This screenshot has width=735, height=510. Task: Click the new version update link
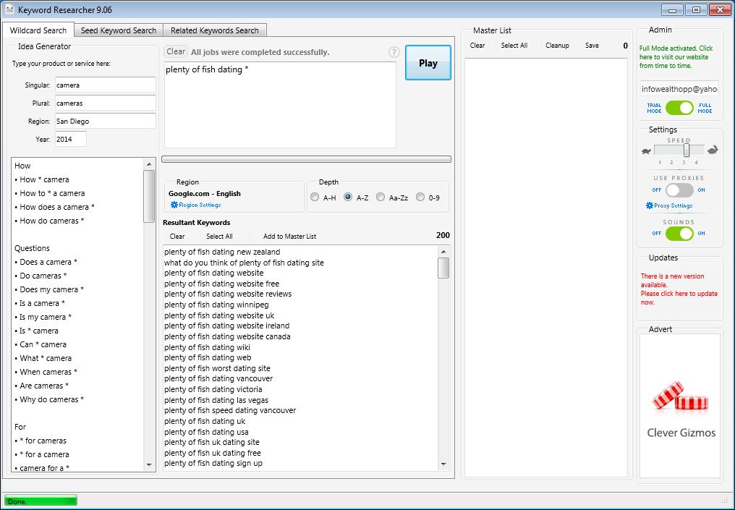pos(679,289)
